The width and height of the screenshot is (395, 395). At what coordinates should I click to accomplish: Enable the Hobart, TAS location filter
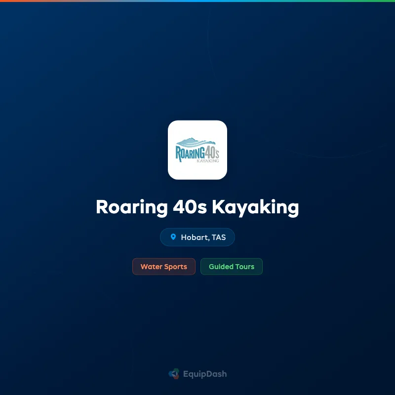(197, 237)
